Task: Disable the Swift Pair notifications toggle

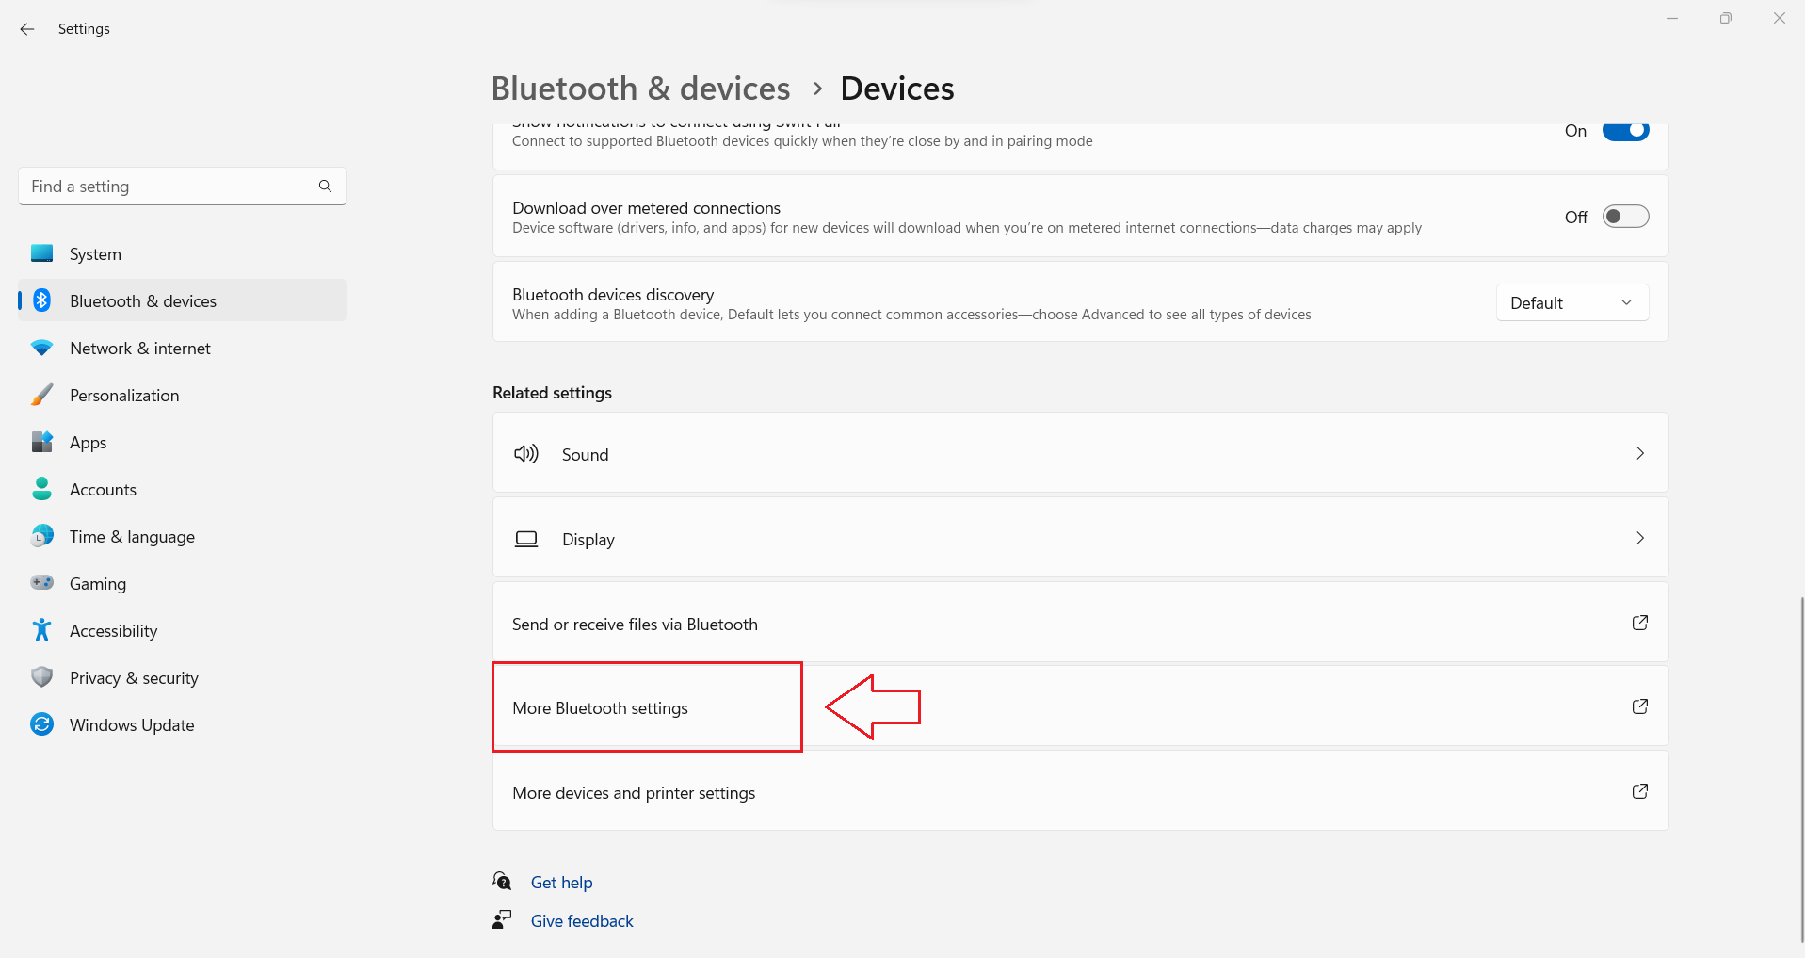Action: [1624, 131]
